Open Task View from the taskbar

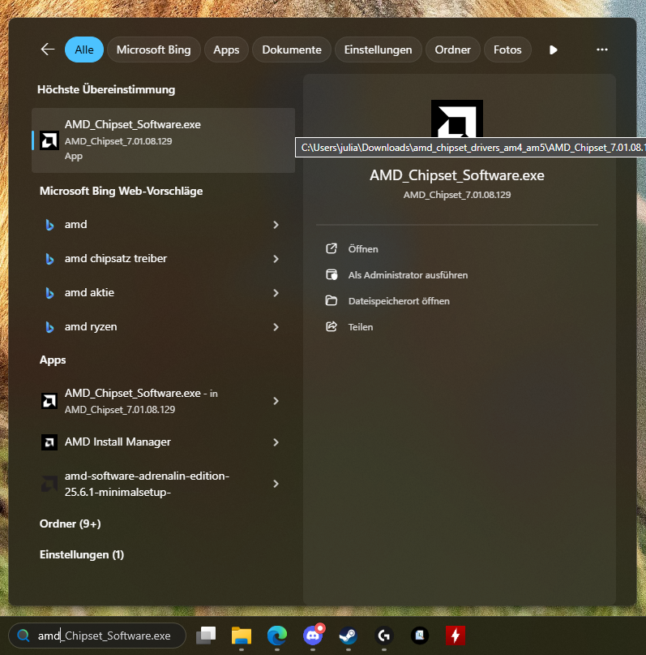coord(206,636)
